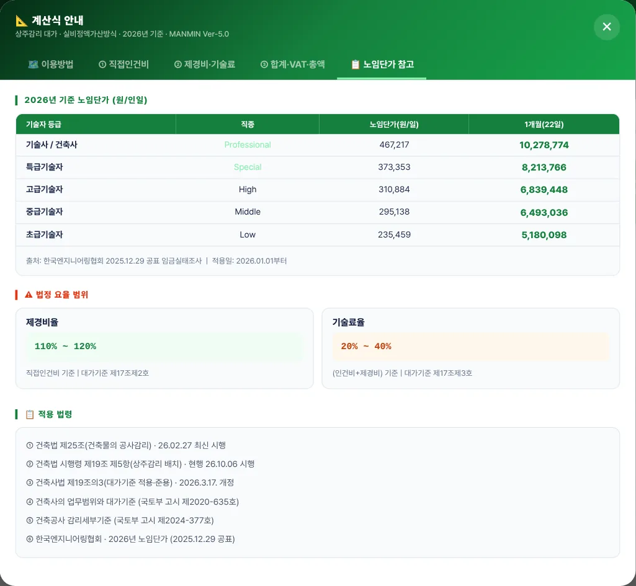Go to the 합계·VAT·총액 tab
The width and height of the screenshot is (636, 586).
292,64
